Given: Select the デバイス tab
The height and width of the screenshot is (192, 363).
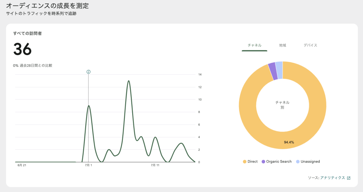Looking at the screenshot, I should (310, 45).
